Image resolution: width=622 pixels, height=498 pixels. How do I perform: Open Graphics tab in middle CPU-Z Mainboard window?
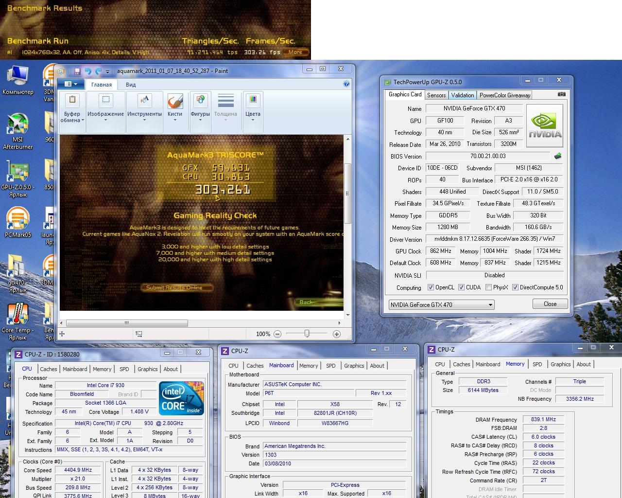354,366
